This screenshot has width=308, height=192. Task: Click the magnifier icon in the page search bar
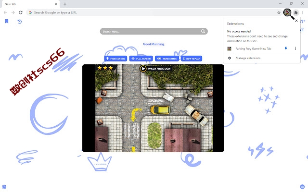(x=203, y=31)
